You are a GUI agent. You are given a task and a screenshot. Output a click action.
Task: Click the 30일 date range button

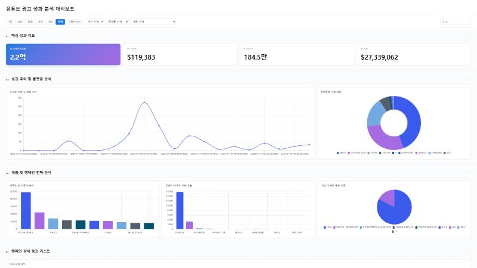pyautogui.click(x=20, y=21)
